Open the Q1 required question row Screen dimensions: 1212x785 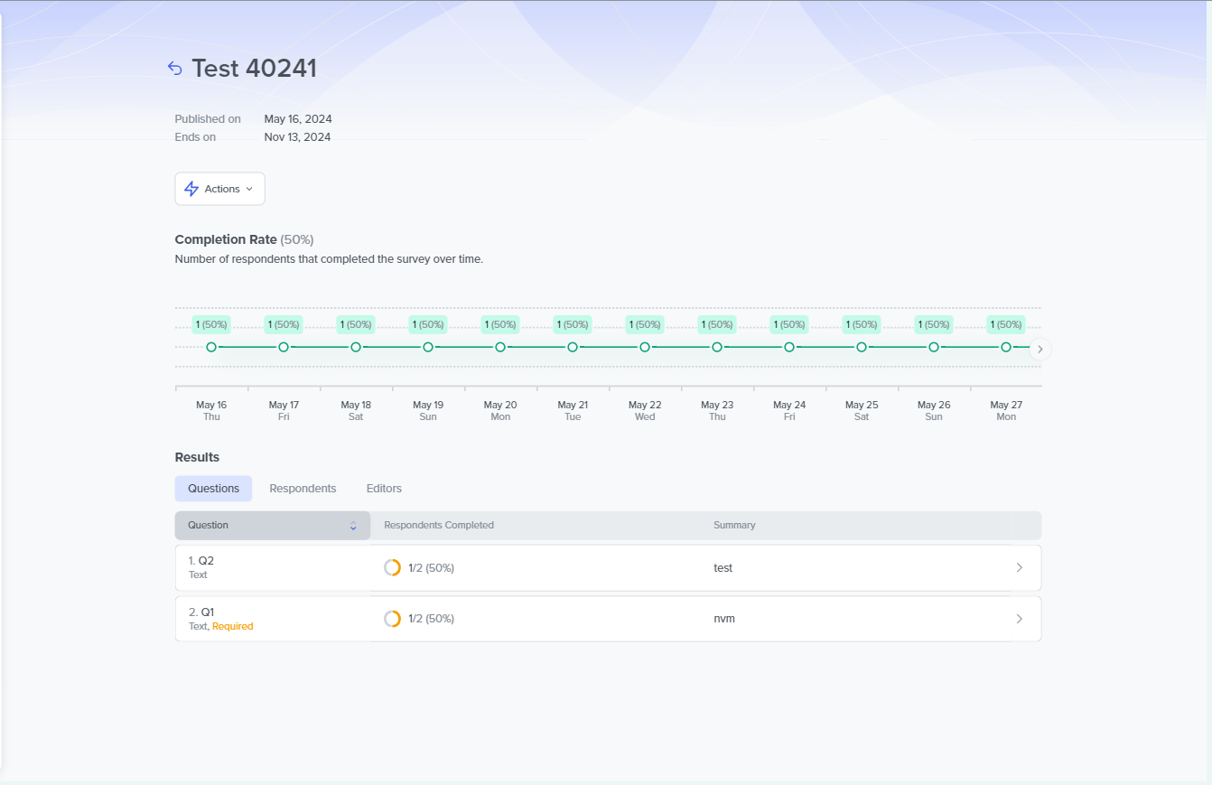[x=271, y=619]
